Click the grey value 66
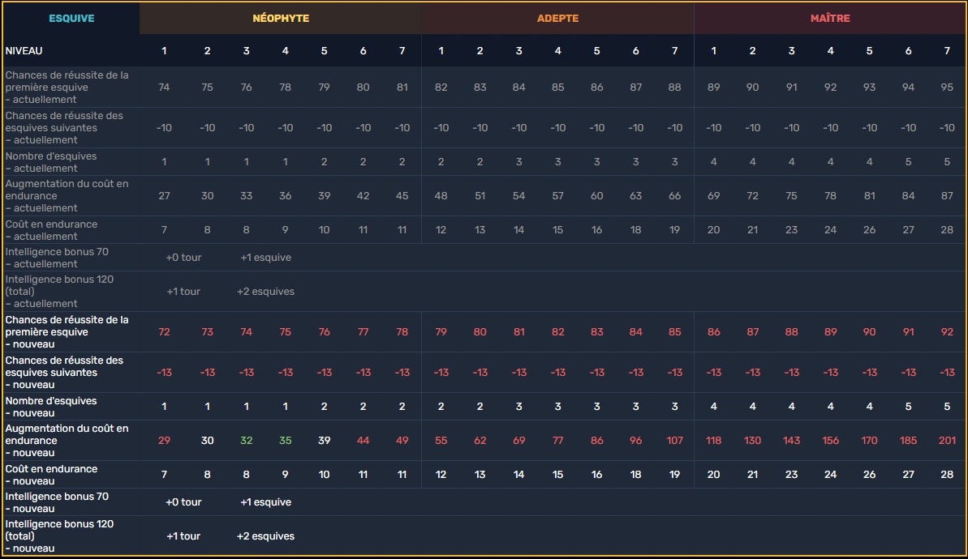This screenshot has width=968, height=559. tap(675, 196)
